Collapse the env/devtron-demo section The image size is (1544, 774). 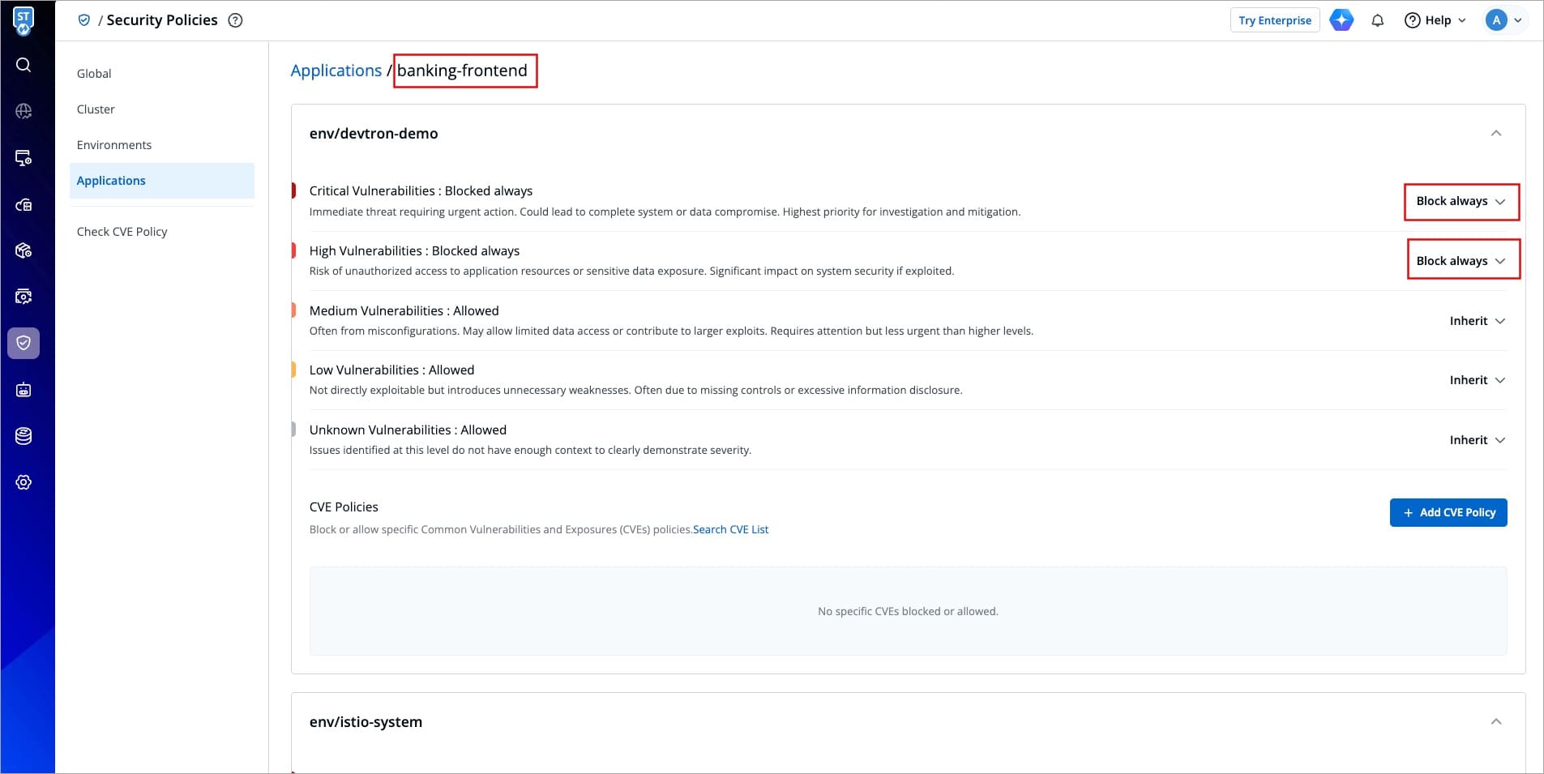1495,134
